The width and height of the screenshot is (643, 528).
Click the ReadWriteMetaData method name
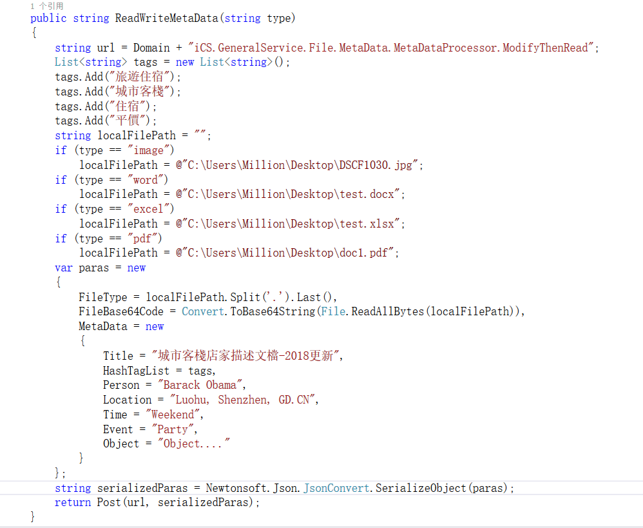167,18
